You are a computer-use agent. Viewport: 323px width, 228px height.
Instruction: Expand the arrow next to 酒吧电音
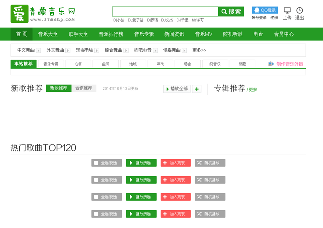(x=156, y=50)
